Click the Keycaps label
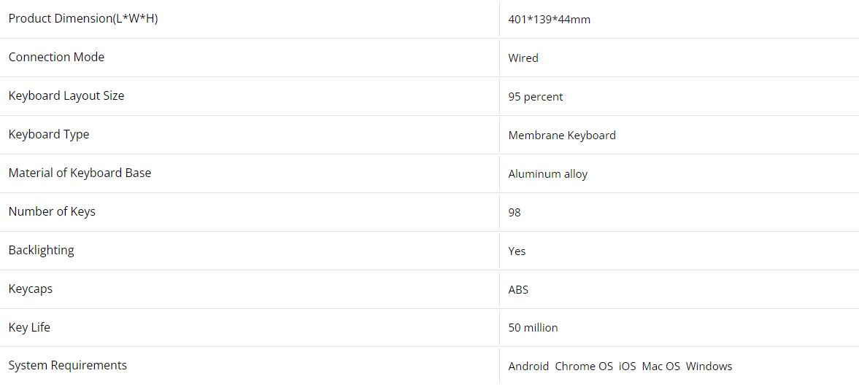Image resolution: width=859 pixels, height=392 pixels. point(30,289)
